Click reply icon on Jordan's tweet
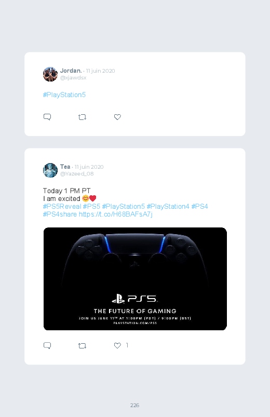Viewport: 270px width, 417px height. click(47, 117)
